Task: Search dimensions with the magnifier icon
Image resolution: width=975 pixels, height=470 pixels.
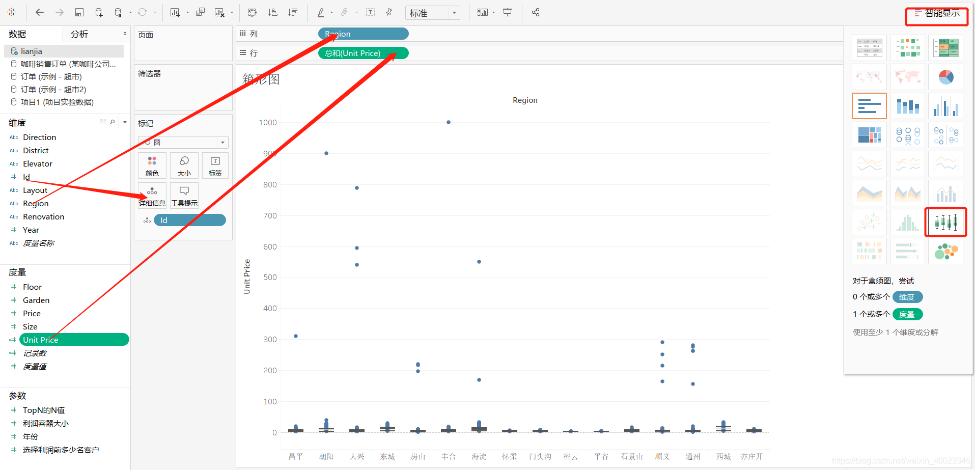Action: pyautogui.click(x=113, y=122)
